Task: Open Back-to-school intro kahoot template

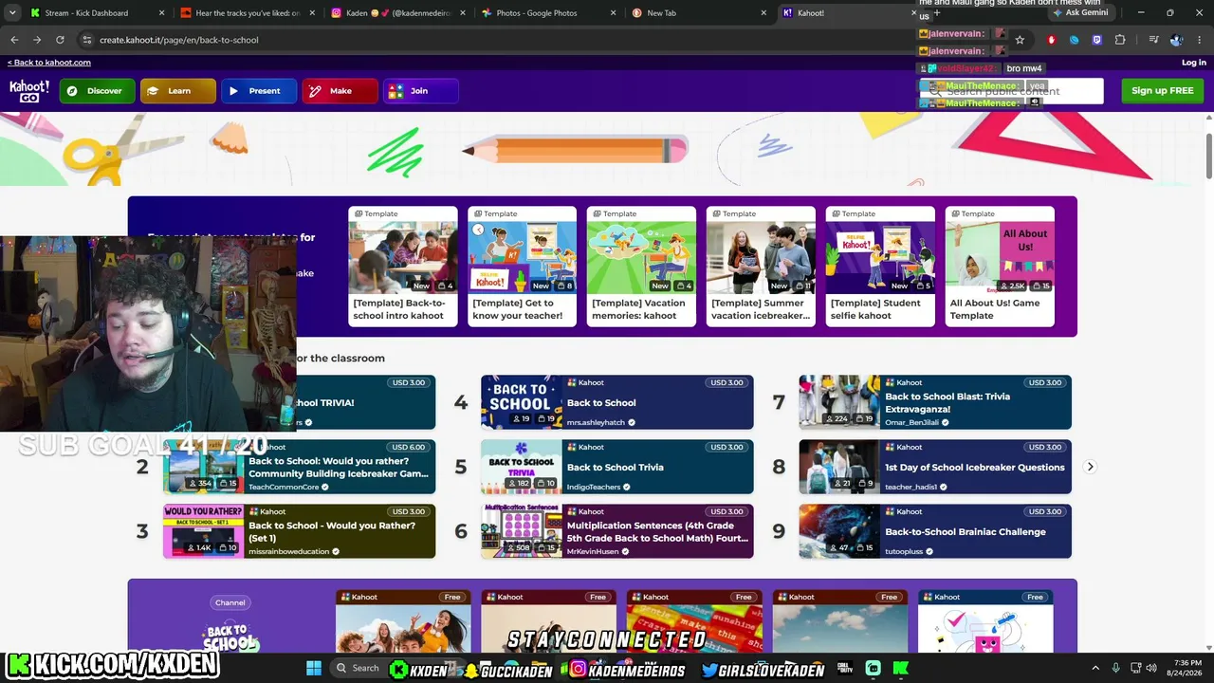Action: (403, 267)
